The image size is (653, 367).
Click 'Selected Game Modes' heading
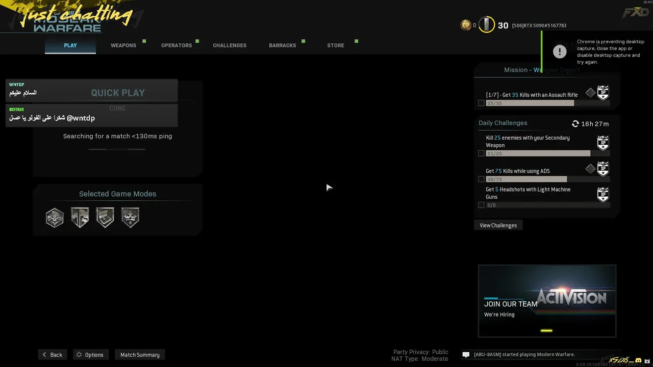(x=118, y=194)
